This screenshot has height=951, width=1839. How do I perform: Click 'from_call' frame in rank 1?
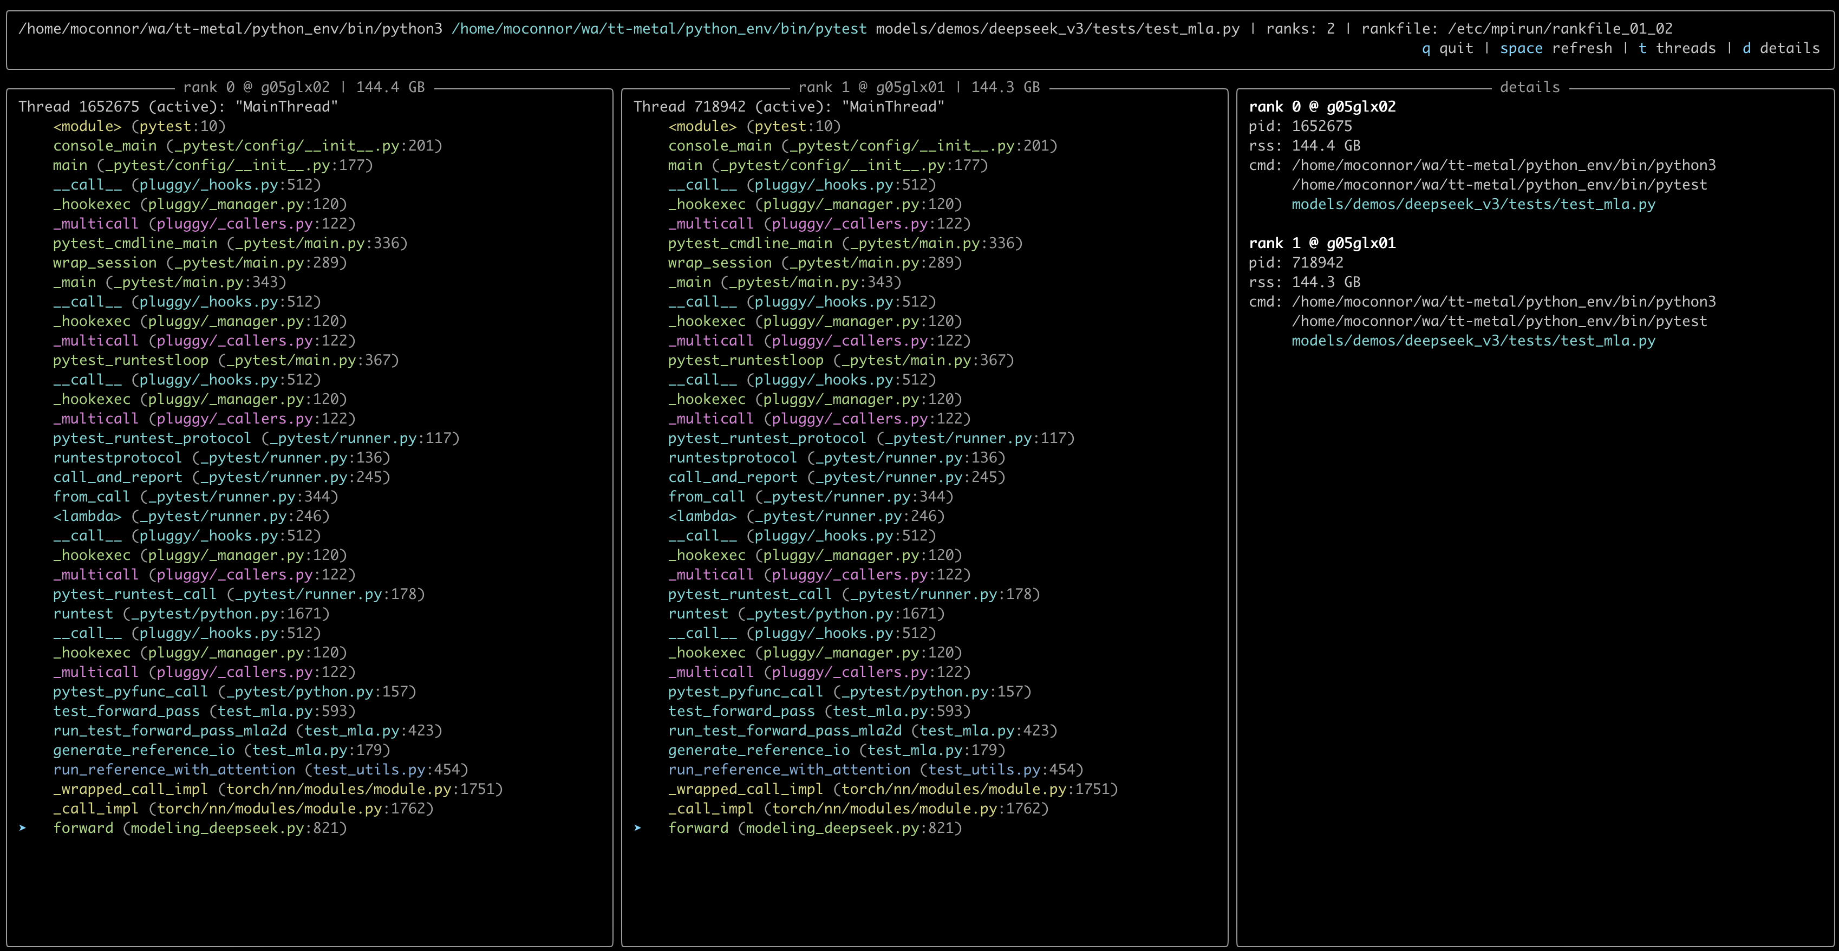(x=811, y=497)
